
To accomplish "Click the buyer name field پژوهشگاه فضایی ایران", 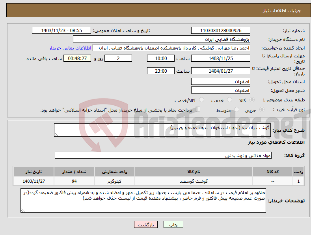I will point(162,39).
